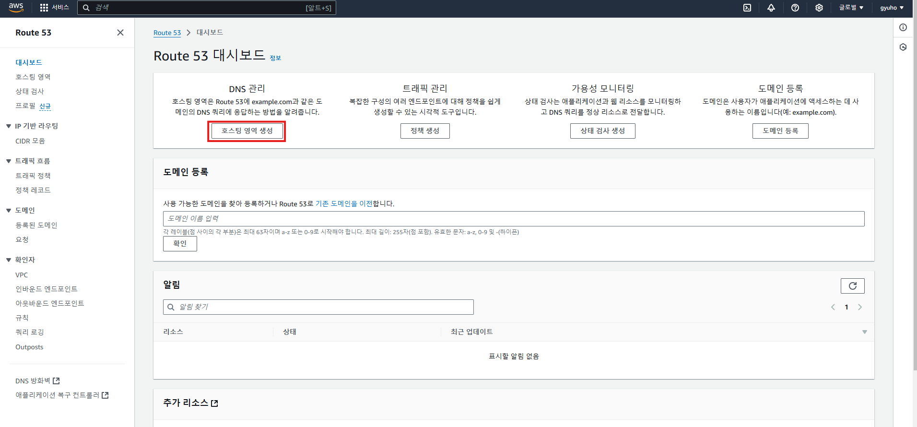Open the 추가 리소스 external link icon
Viewport: 917px width, 427px height.
tap(214, 403)
